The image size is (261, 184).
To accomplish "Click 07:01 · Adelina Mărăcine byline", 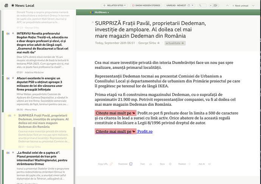I will pyautogui.click(x=30, y=72).
